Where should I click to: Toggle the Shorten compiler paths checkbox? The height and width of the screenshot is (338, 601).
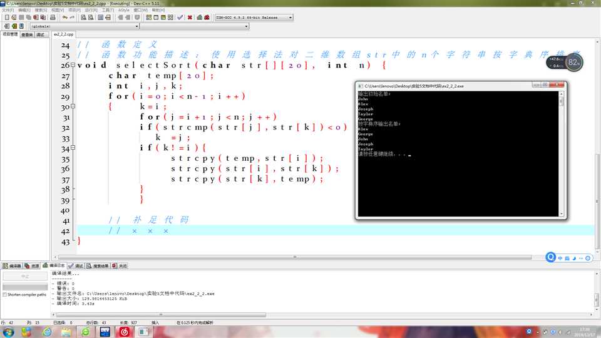tap(5, 295)
